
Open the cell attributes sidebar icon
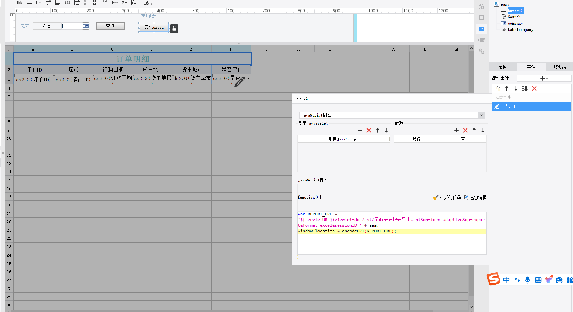(481, 6)
